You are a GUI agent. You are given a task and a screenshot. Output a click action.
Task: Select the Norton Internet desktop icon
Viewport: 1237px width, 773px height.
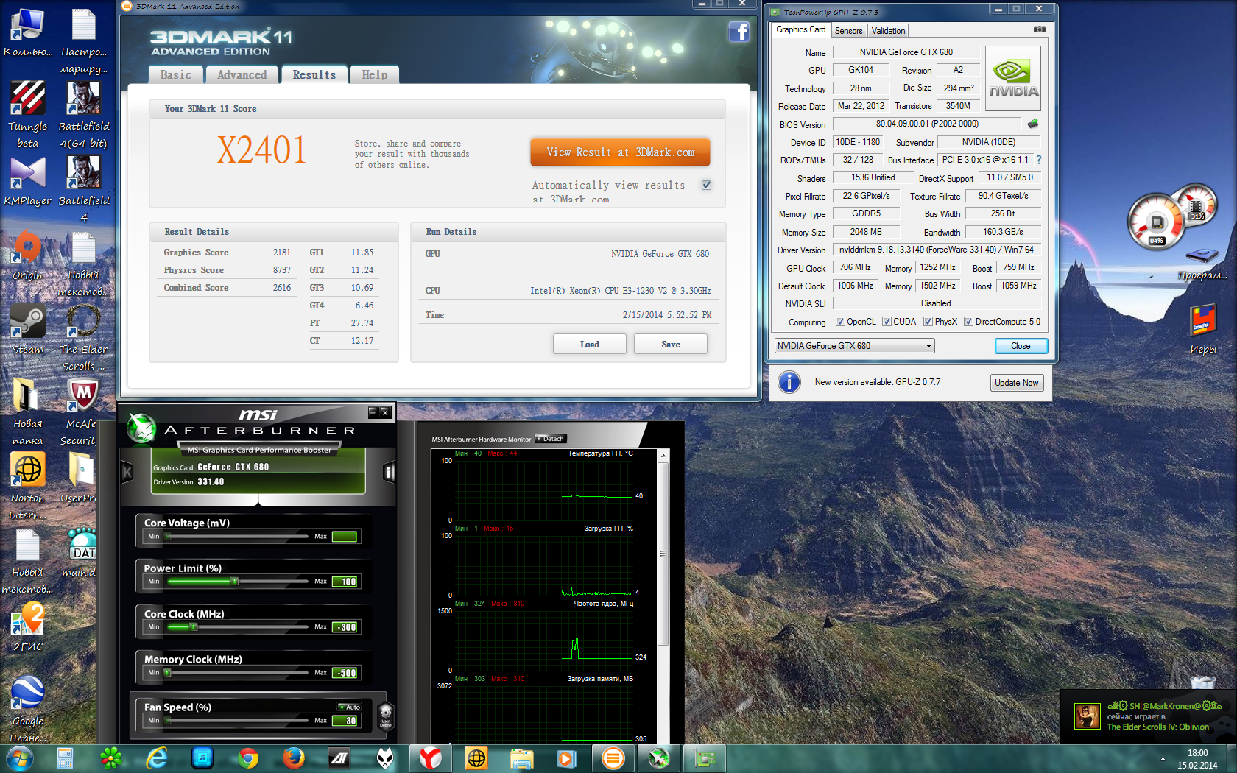[27, 486]
